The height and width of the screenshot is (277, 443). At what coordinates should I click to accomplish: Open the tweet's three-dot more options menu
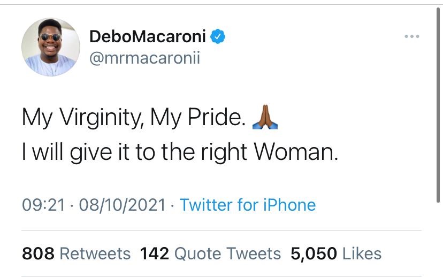pyautogui.click(x=412, y=36)
